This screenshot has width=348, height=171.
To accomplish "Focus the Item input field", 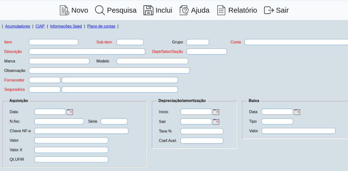I will point(54,42).
